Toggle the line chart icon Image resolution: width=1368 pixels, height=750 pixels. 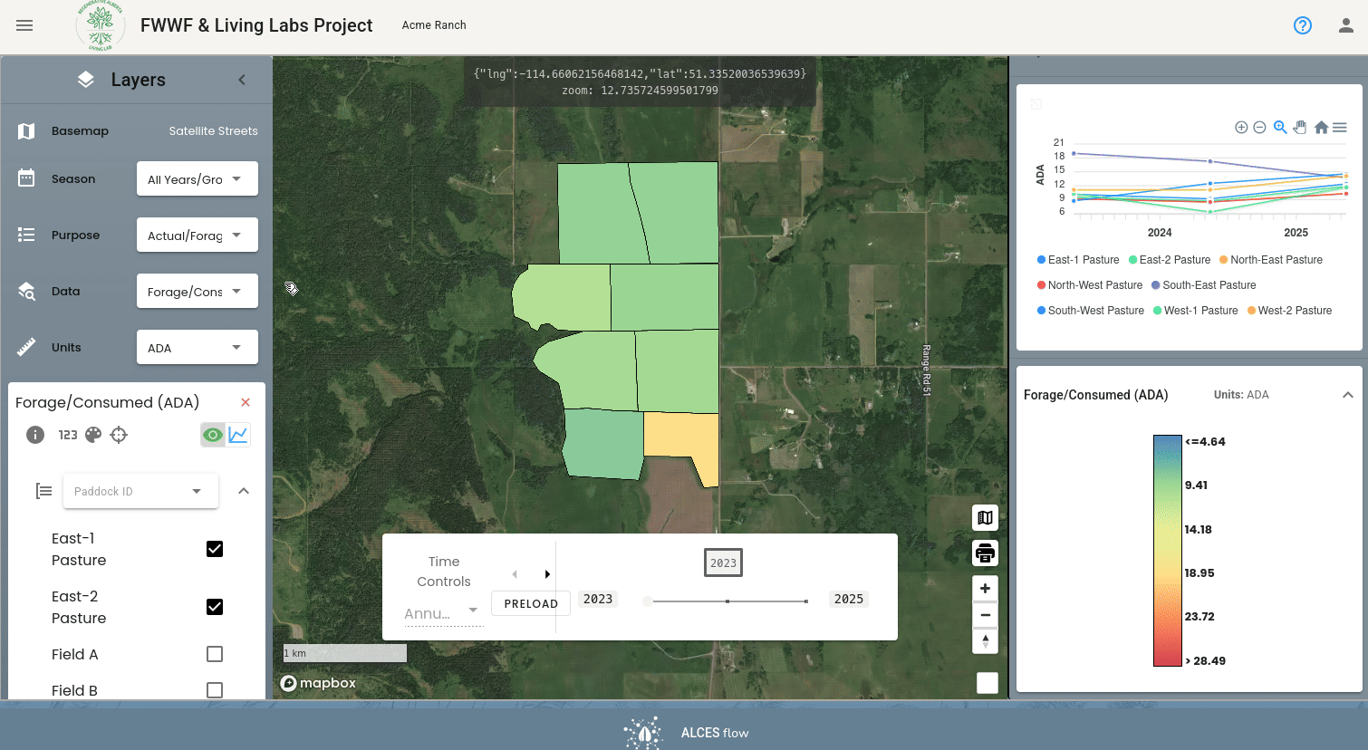(x=238, y=435)
